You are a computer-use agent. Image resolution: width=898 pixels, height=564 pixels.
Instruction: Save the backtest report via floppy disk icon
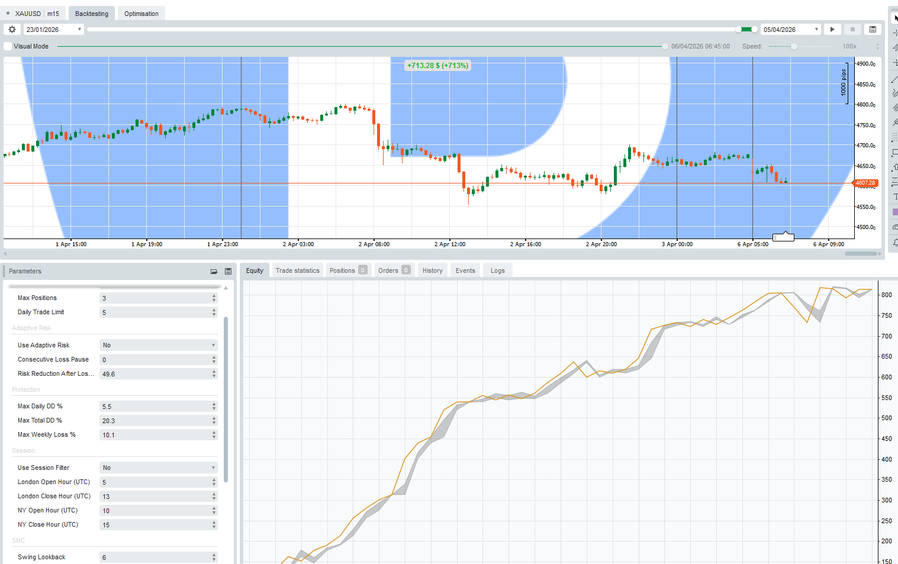click(x=873, y=28)
